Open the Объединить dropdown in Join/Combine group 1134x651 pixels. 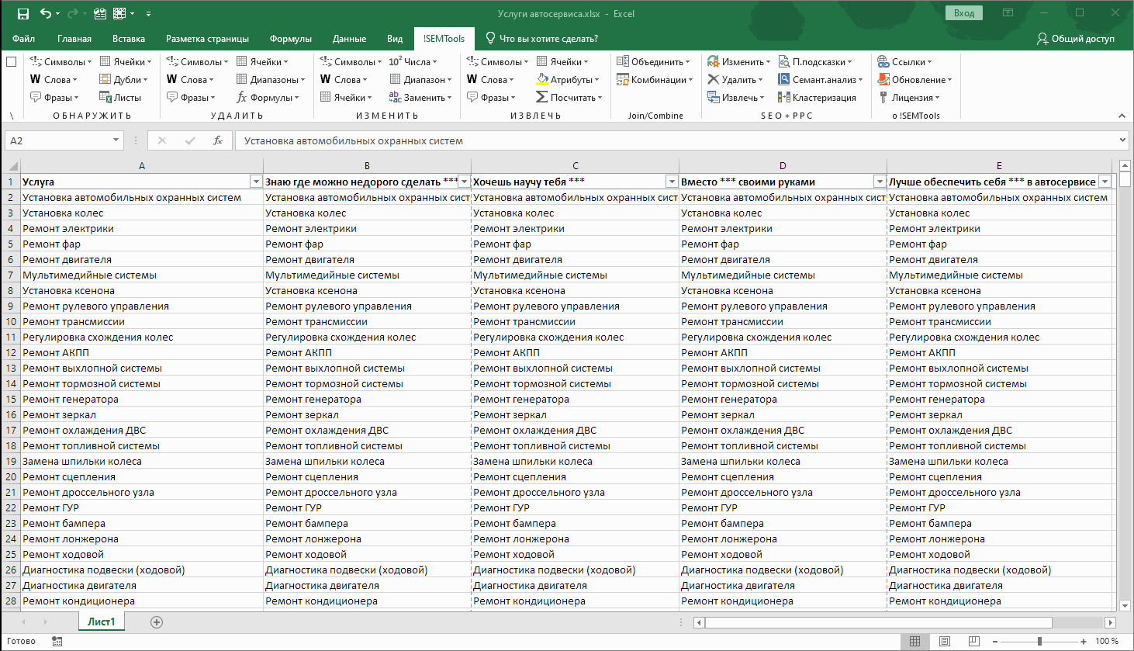[x=655, y=62]
